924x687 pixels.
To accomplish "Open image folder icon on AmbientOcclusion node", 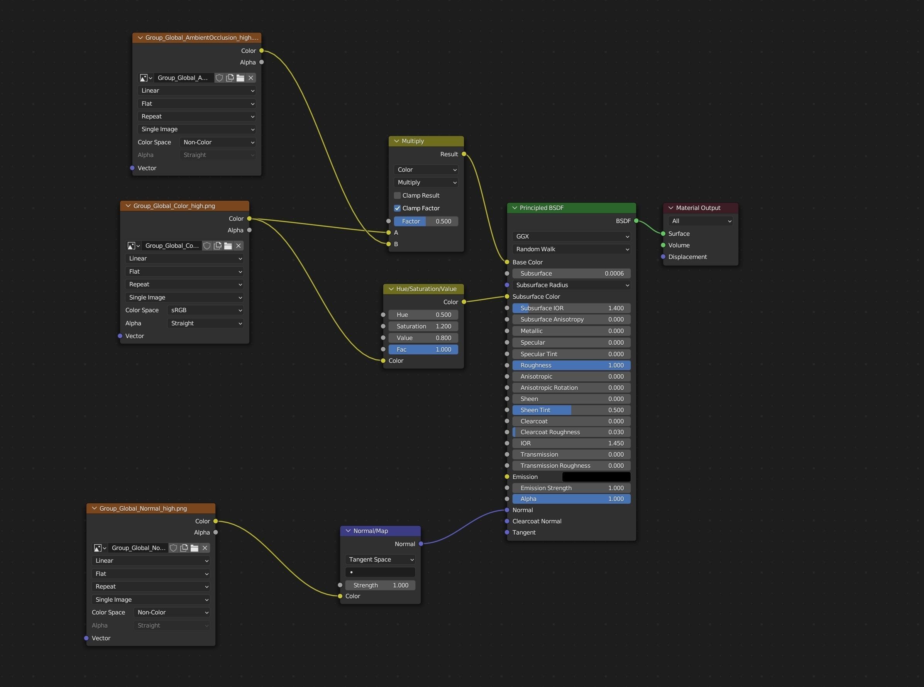I will tap(240, 78).
